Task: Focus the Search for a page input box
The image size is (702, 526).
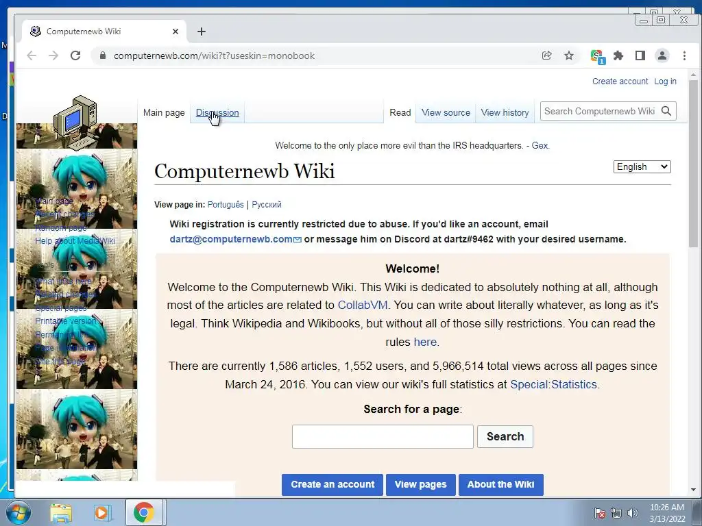Action: [x=383, y=436]
